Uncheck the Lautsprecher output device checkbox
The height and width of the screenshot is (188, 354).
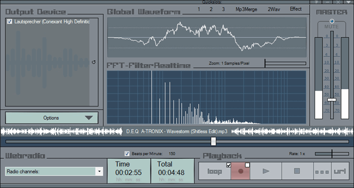(10, 22)
